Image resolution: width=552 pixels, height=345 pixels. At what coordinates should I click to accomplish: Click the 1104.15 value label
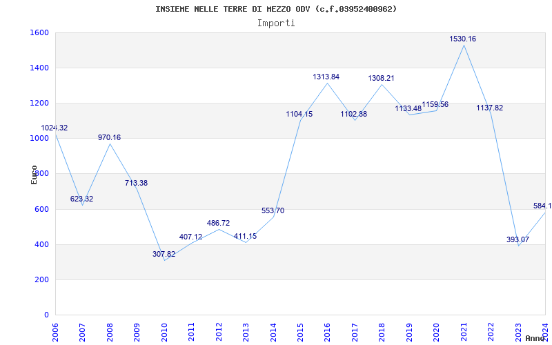coord(299,114)
